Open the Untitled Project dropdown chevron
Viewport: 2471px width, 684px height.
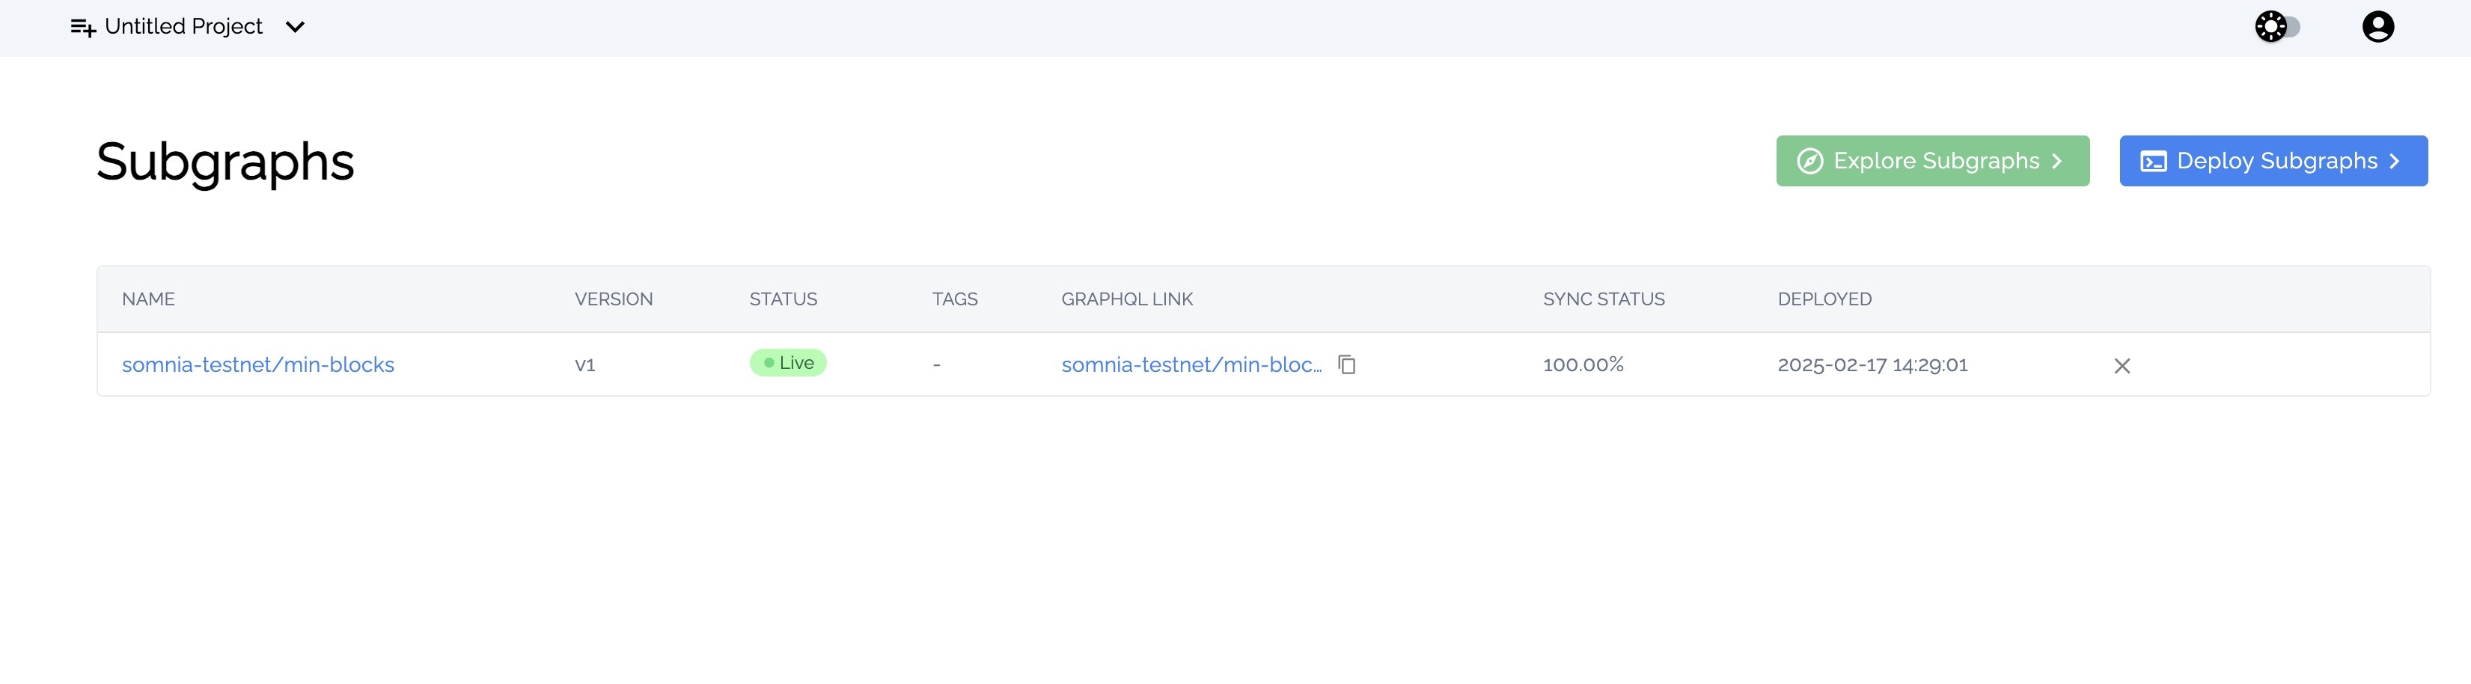click(x=296, y=27)
